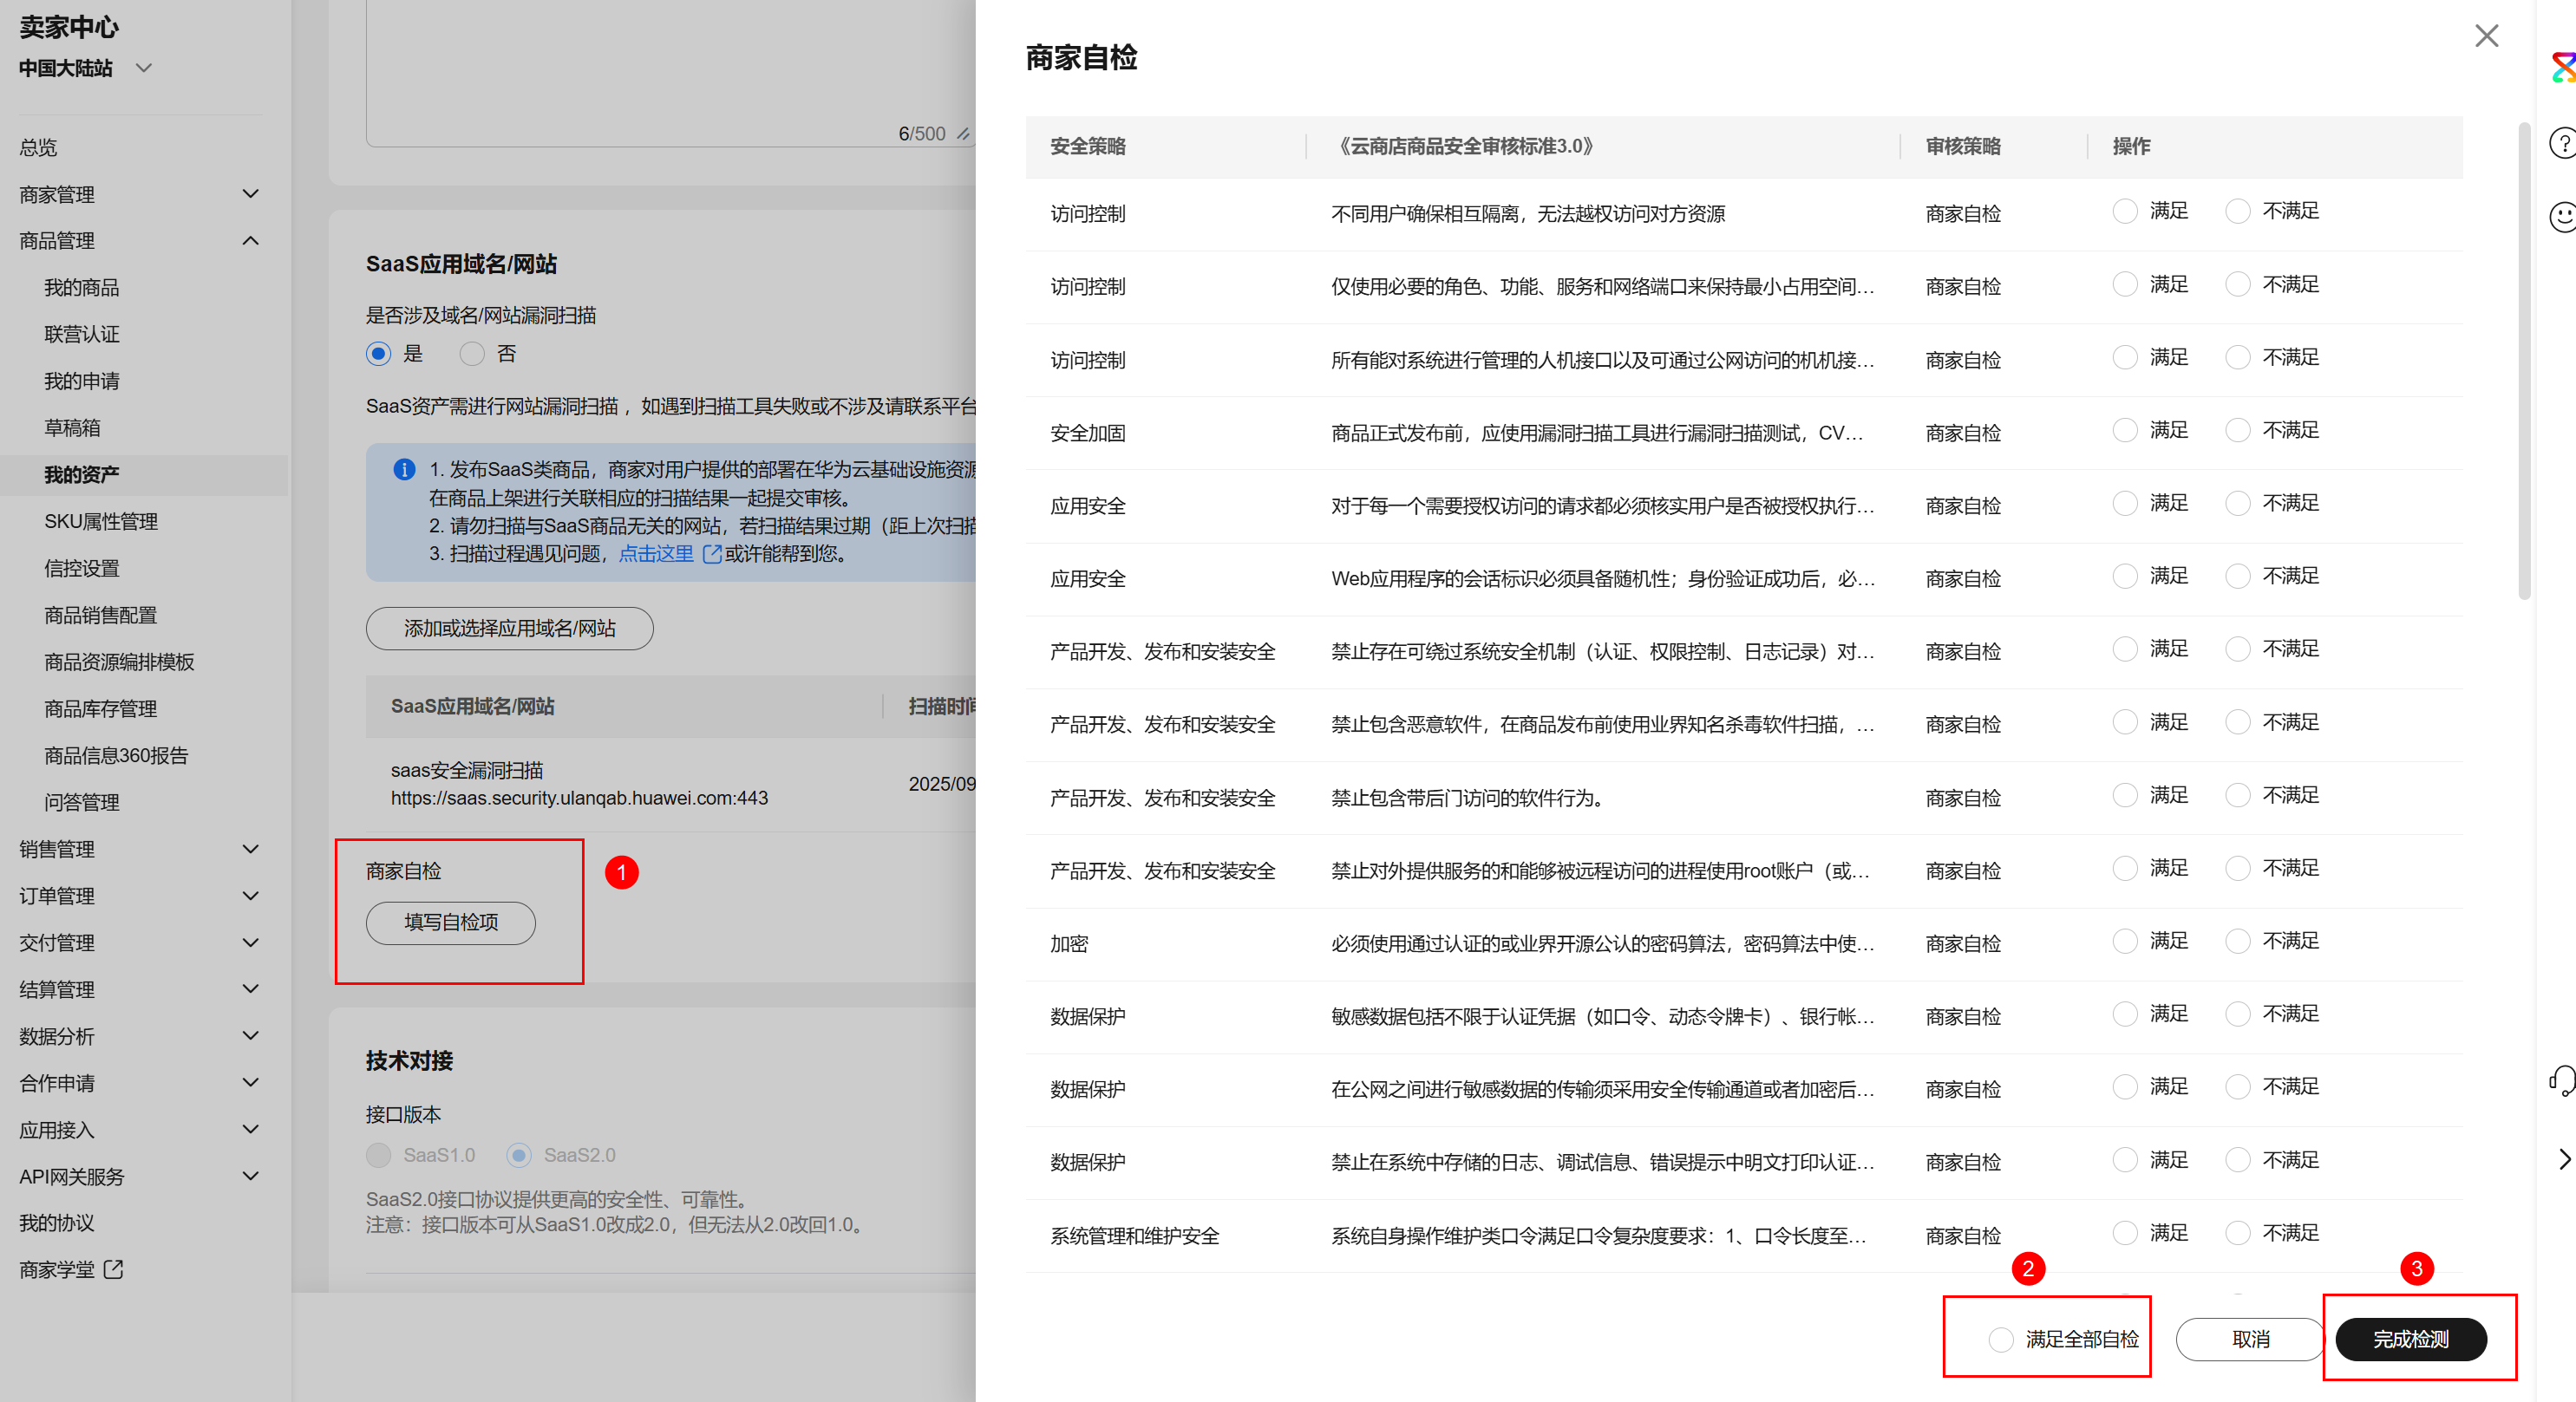Open 我的商品 in the sidebar
Viewport: 2576px width, 1402px height.
pos(82,288)
